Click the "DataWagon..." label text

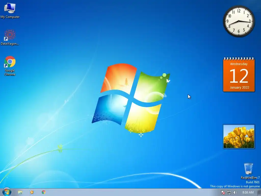10,44
